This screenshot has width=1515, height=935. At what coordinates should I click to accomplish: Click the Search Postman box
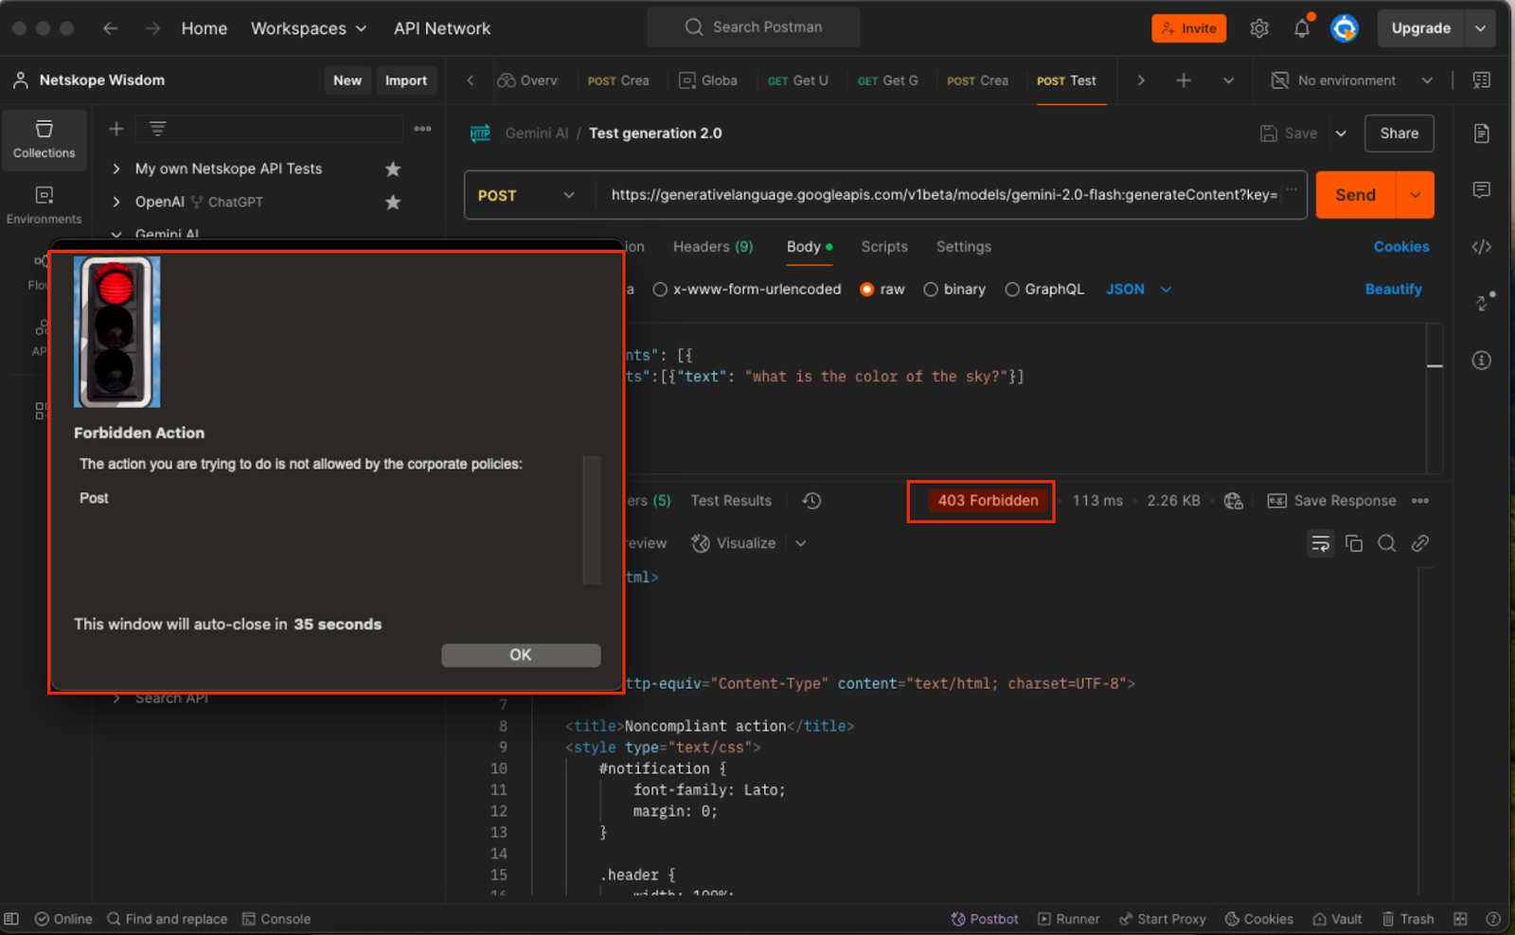[x=754, y=27]
